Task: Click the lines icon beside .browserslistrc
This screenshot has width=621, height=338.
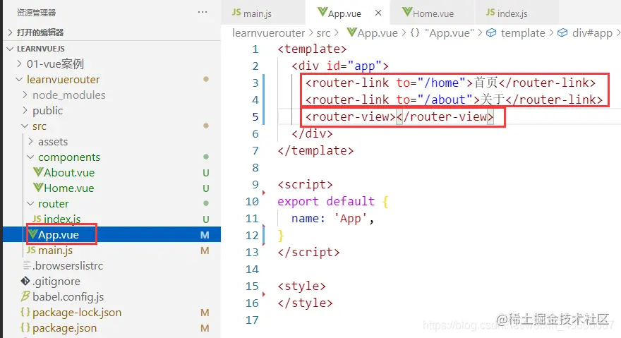Action: click(x=27, y=265)
